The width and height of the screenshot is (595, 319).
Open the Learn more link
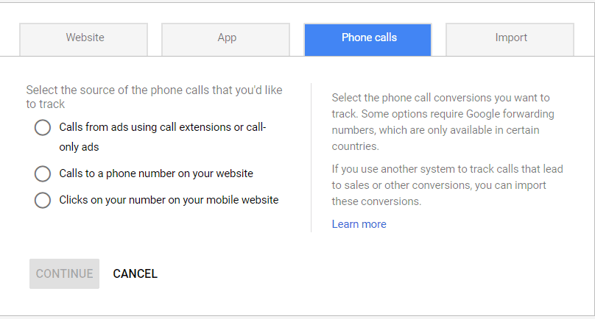point(359,224)
